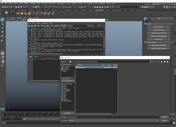Click the HumanIK figure logo icon

pos(146,19)
